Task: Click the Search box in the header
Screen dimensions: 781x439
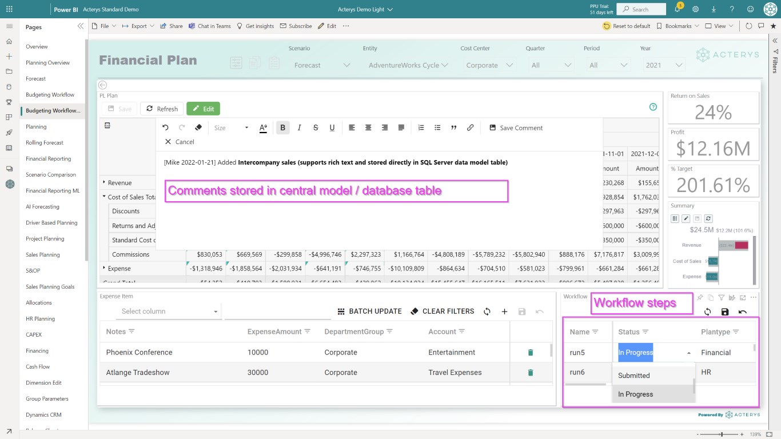Action: point(641,9)
